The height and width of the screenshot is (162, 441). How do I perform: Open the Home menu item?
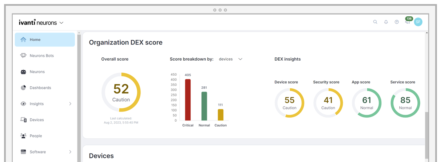point(45,39)
